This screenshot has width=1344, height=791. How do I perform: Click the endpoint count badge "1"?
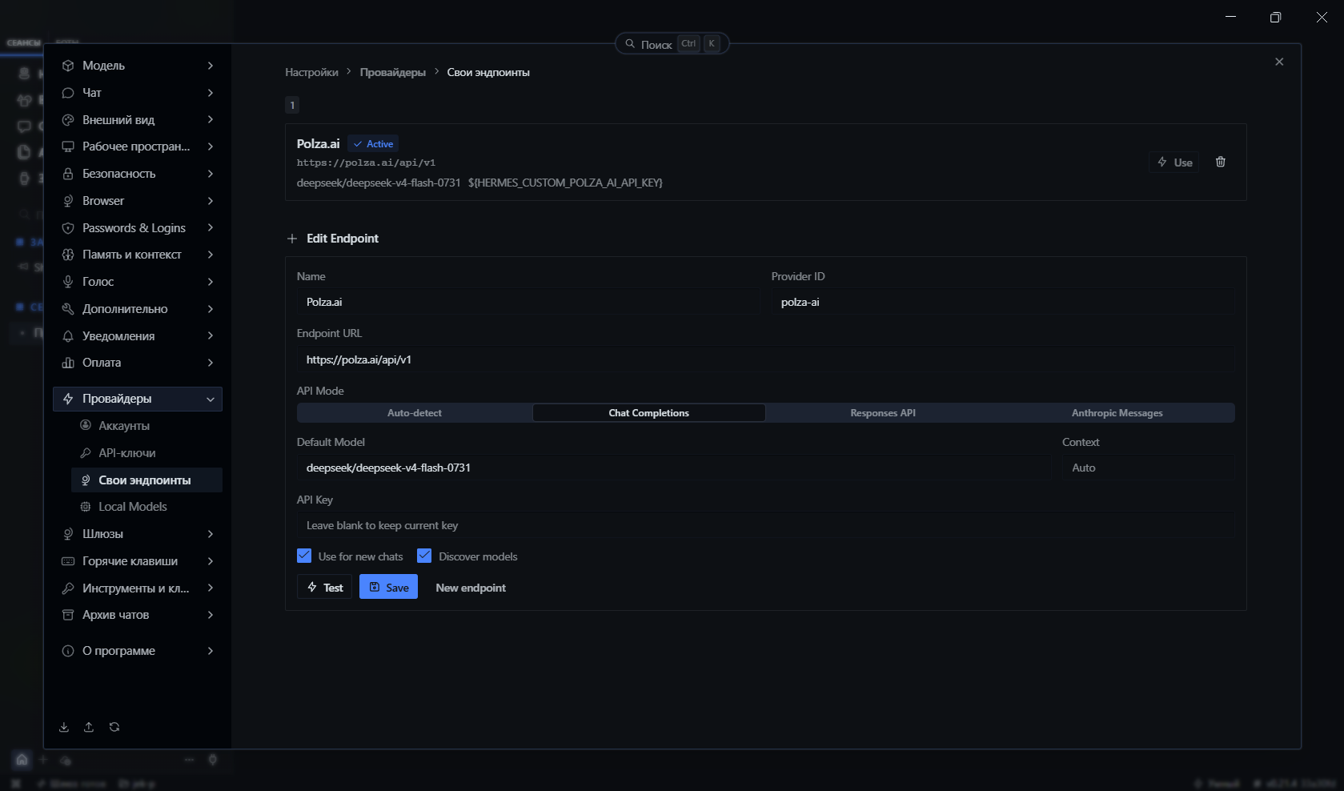[x=292, y=105]
